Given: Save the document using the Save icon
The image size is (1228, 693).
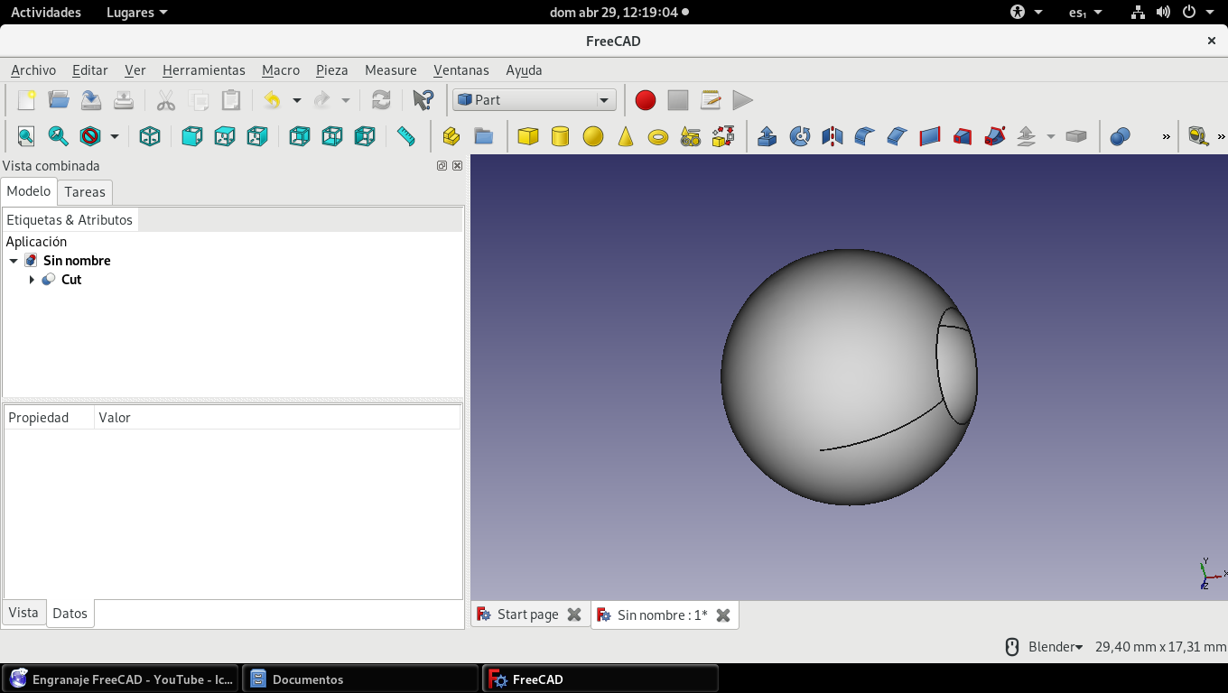Looking at the screenshot, I should pyautogui.click(x=91, y=100).
